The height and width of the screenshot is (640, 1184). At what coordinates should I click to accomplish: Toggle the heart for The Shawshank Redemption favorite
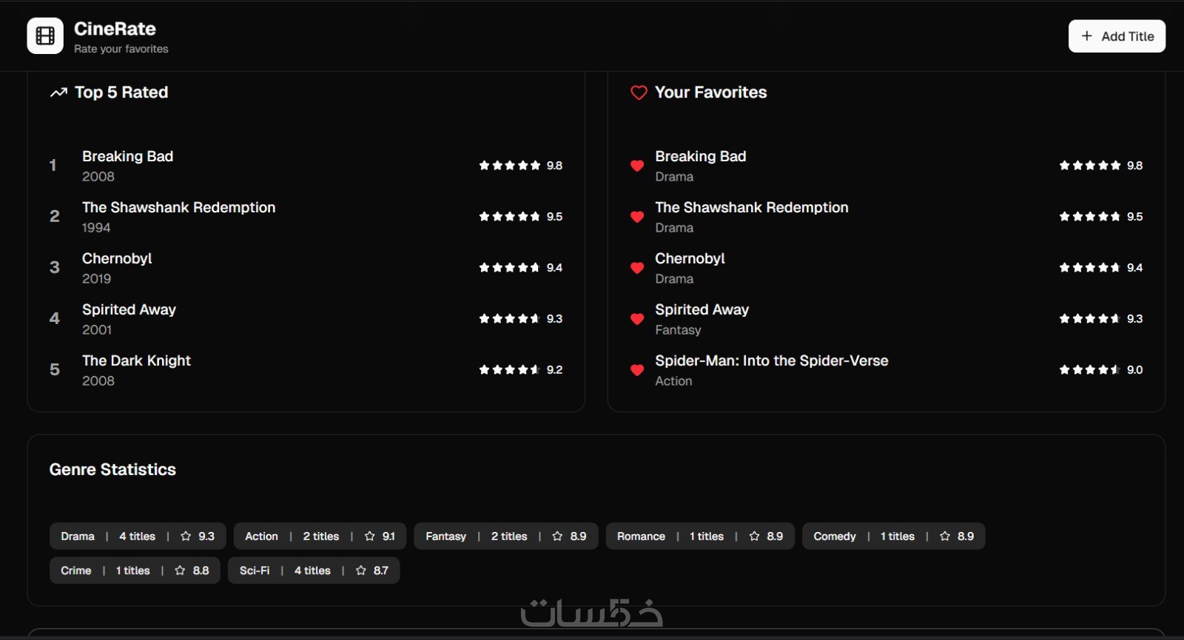pyautogui.click(x=637, y=217)
